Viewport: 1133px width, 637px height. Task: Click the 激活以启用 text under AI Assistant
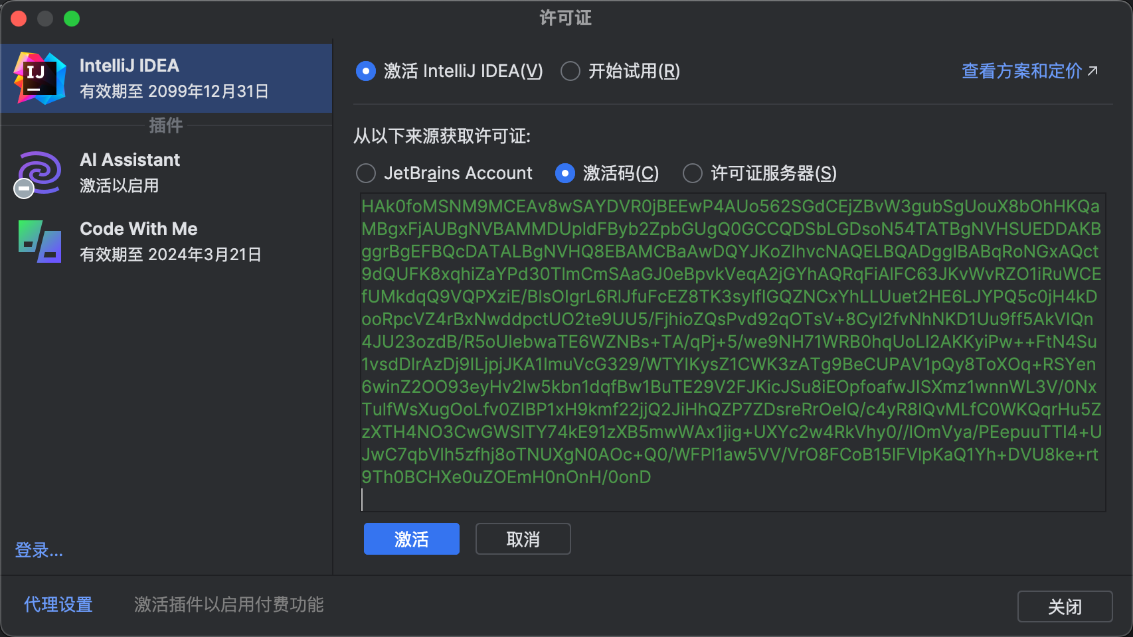[120, 186]
